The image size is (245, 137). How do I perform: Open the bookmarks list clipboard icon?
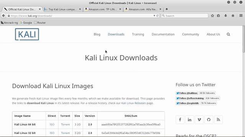tap(219, 16)
